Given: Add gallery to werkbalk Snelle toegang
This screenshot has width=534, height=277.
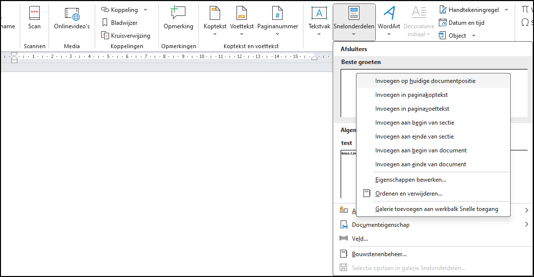Looking at the screenshot, I should pos(433,209).
